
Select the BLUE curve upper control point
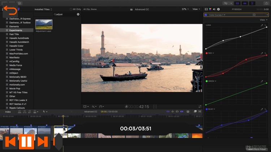pyautogui.click(x=248, y=120)
